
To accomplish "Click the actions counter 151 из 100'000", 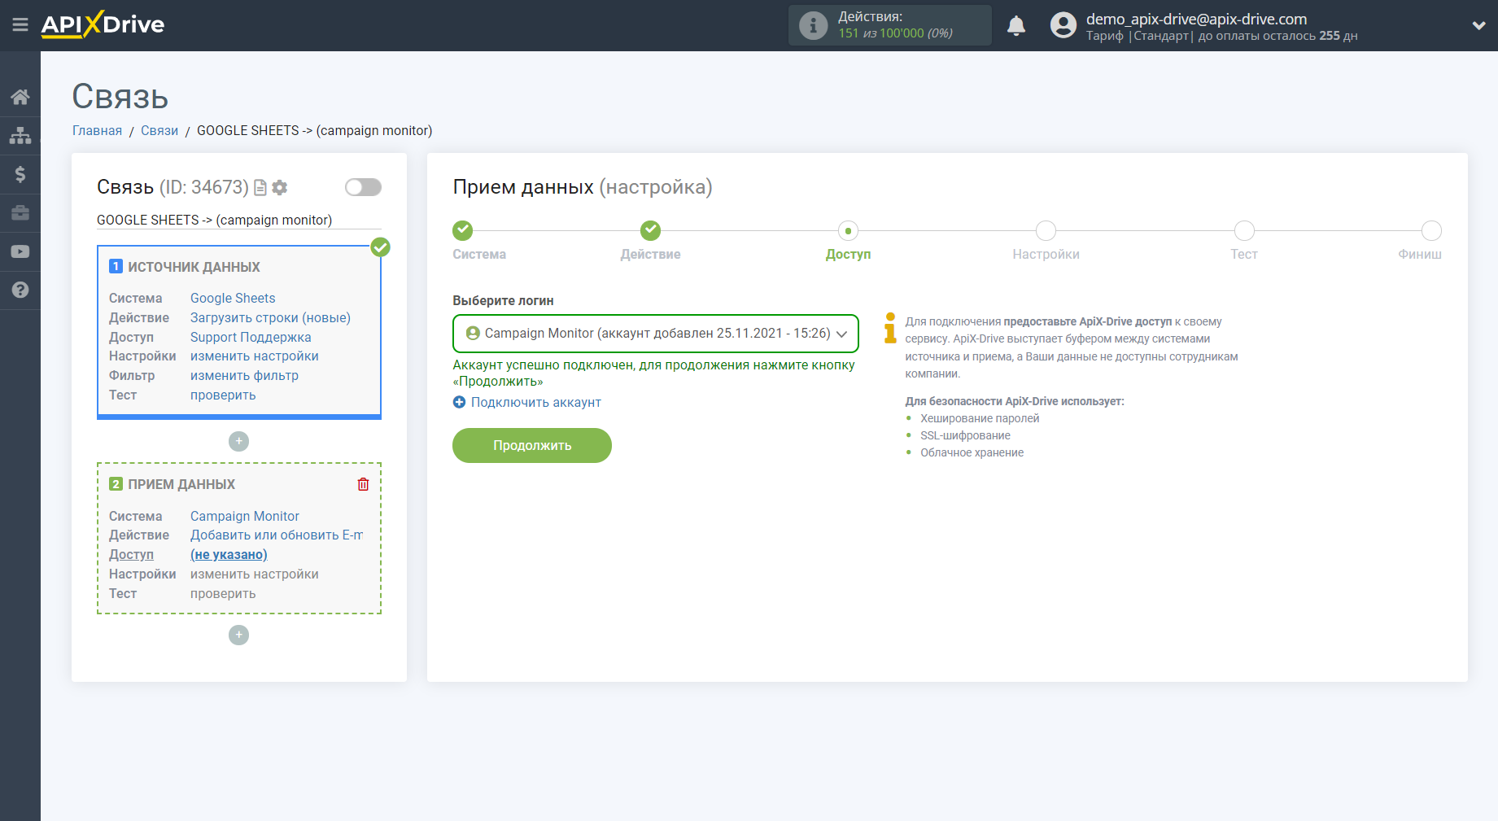I will point(895,33).
